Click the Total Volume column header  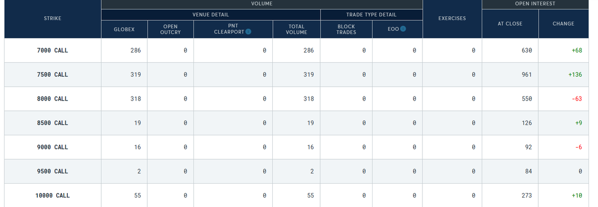[296, 29]
